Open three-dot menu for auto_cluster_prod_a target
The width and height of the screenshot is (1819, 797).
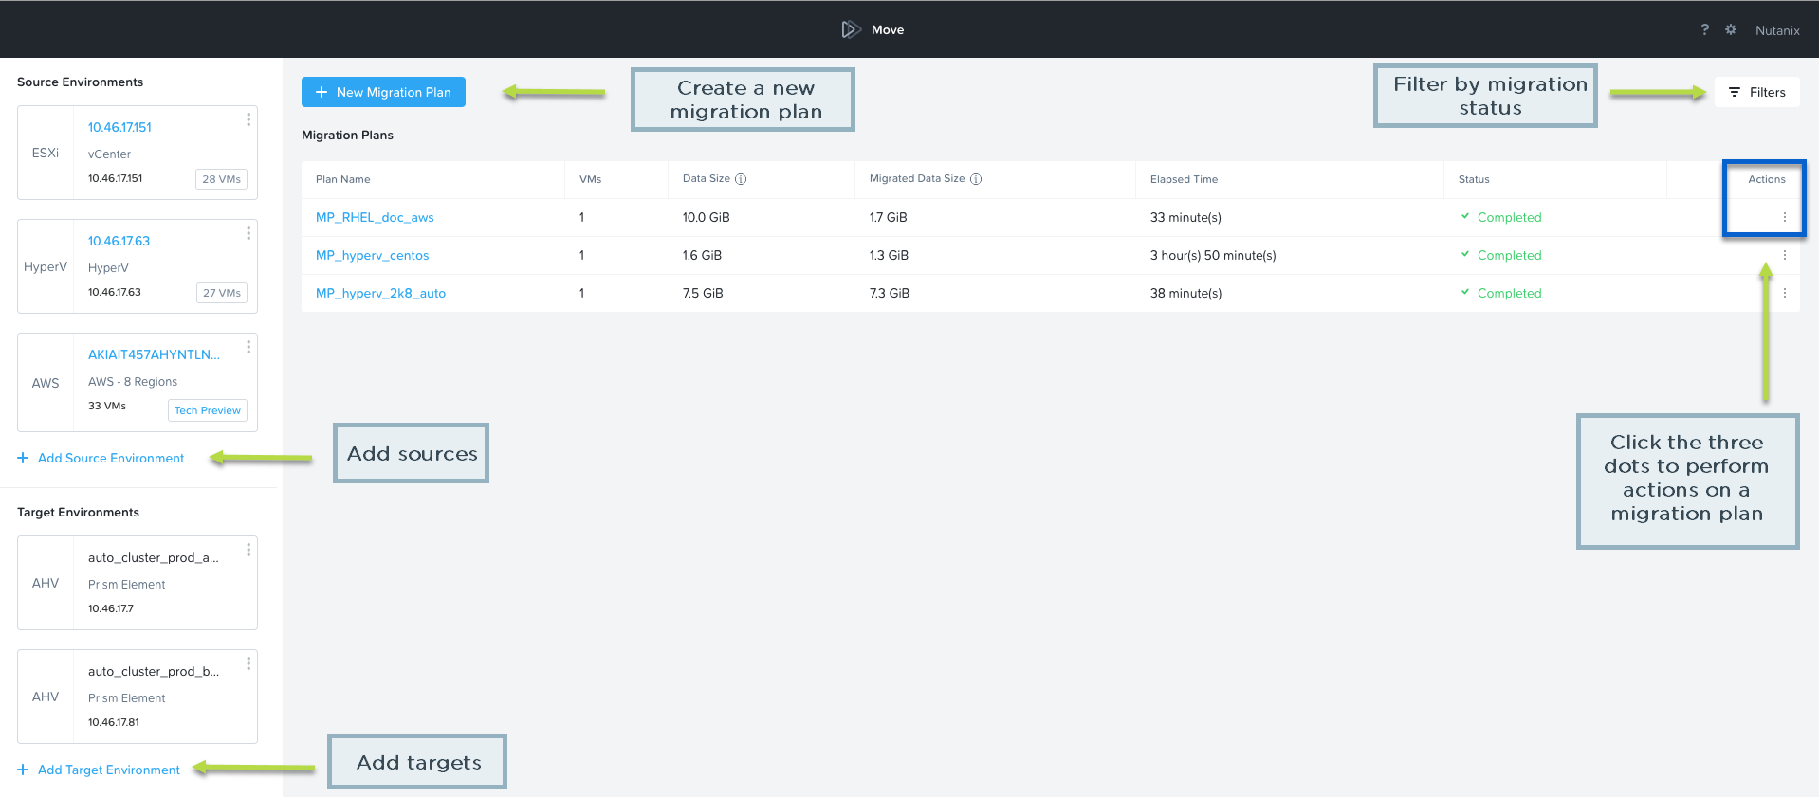pos(248,550)
